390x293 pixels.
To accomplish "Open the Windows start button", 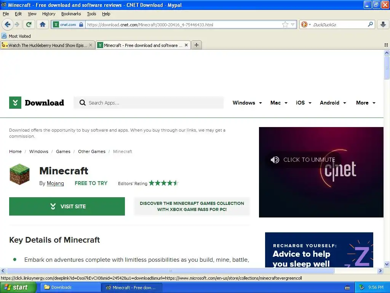I will (18, 288).
